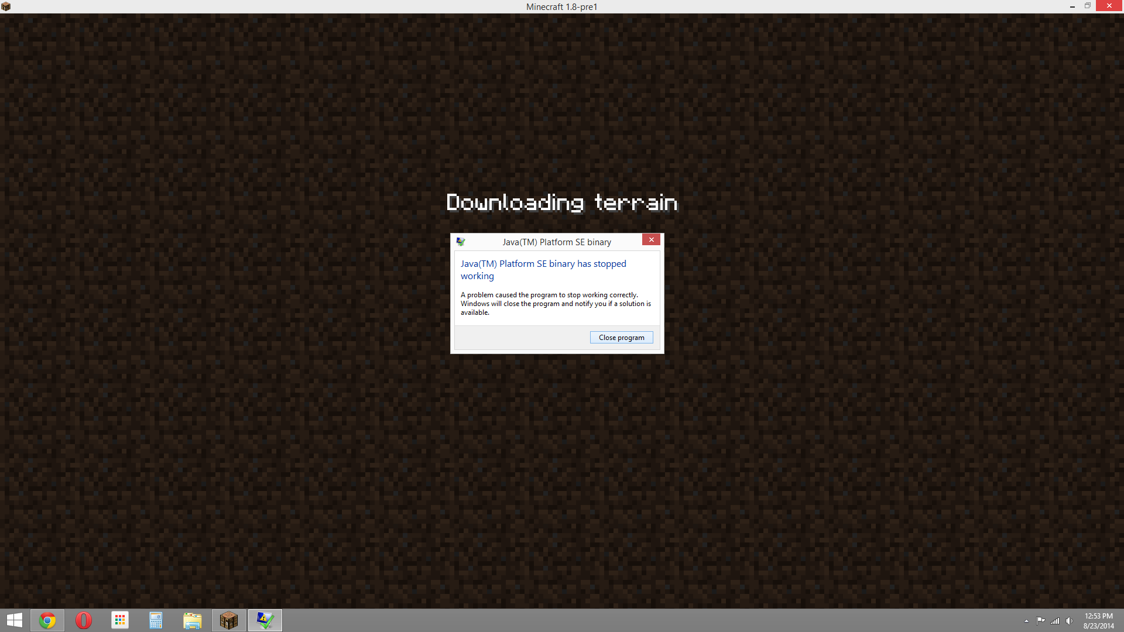This screenshot has height=632, width=1124.
Task: Click the Minecraft window icon in title bar
Action: point(6,6)
